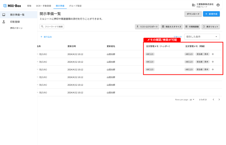Click 山田太郎 in the fourth row

111,77
